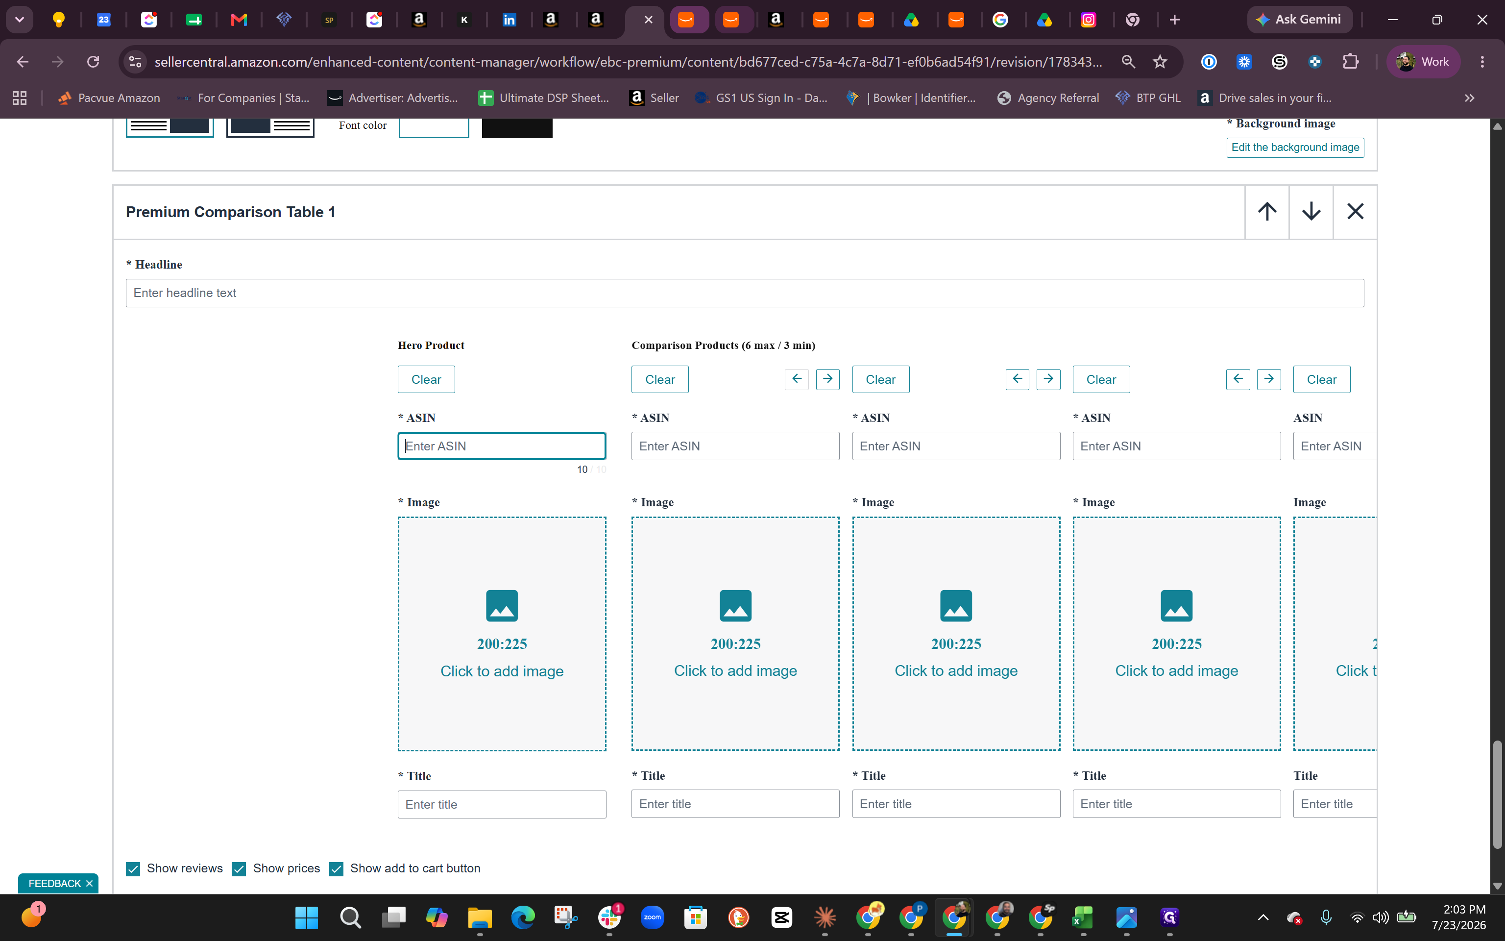The height and width of the screenshot is (941, 1505).
Task: Click right arrow of second comparison product
Action: [x=1048, y=379]
